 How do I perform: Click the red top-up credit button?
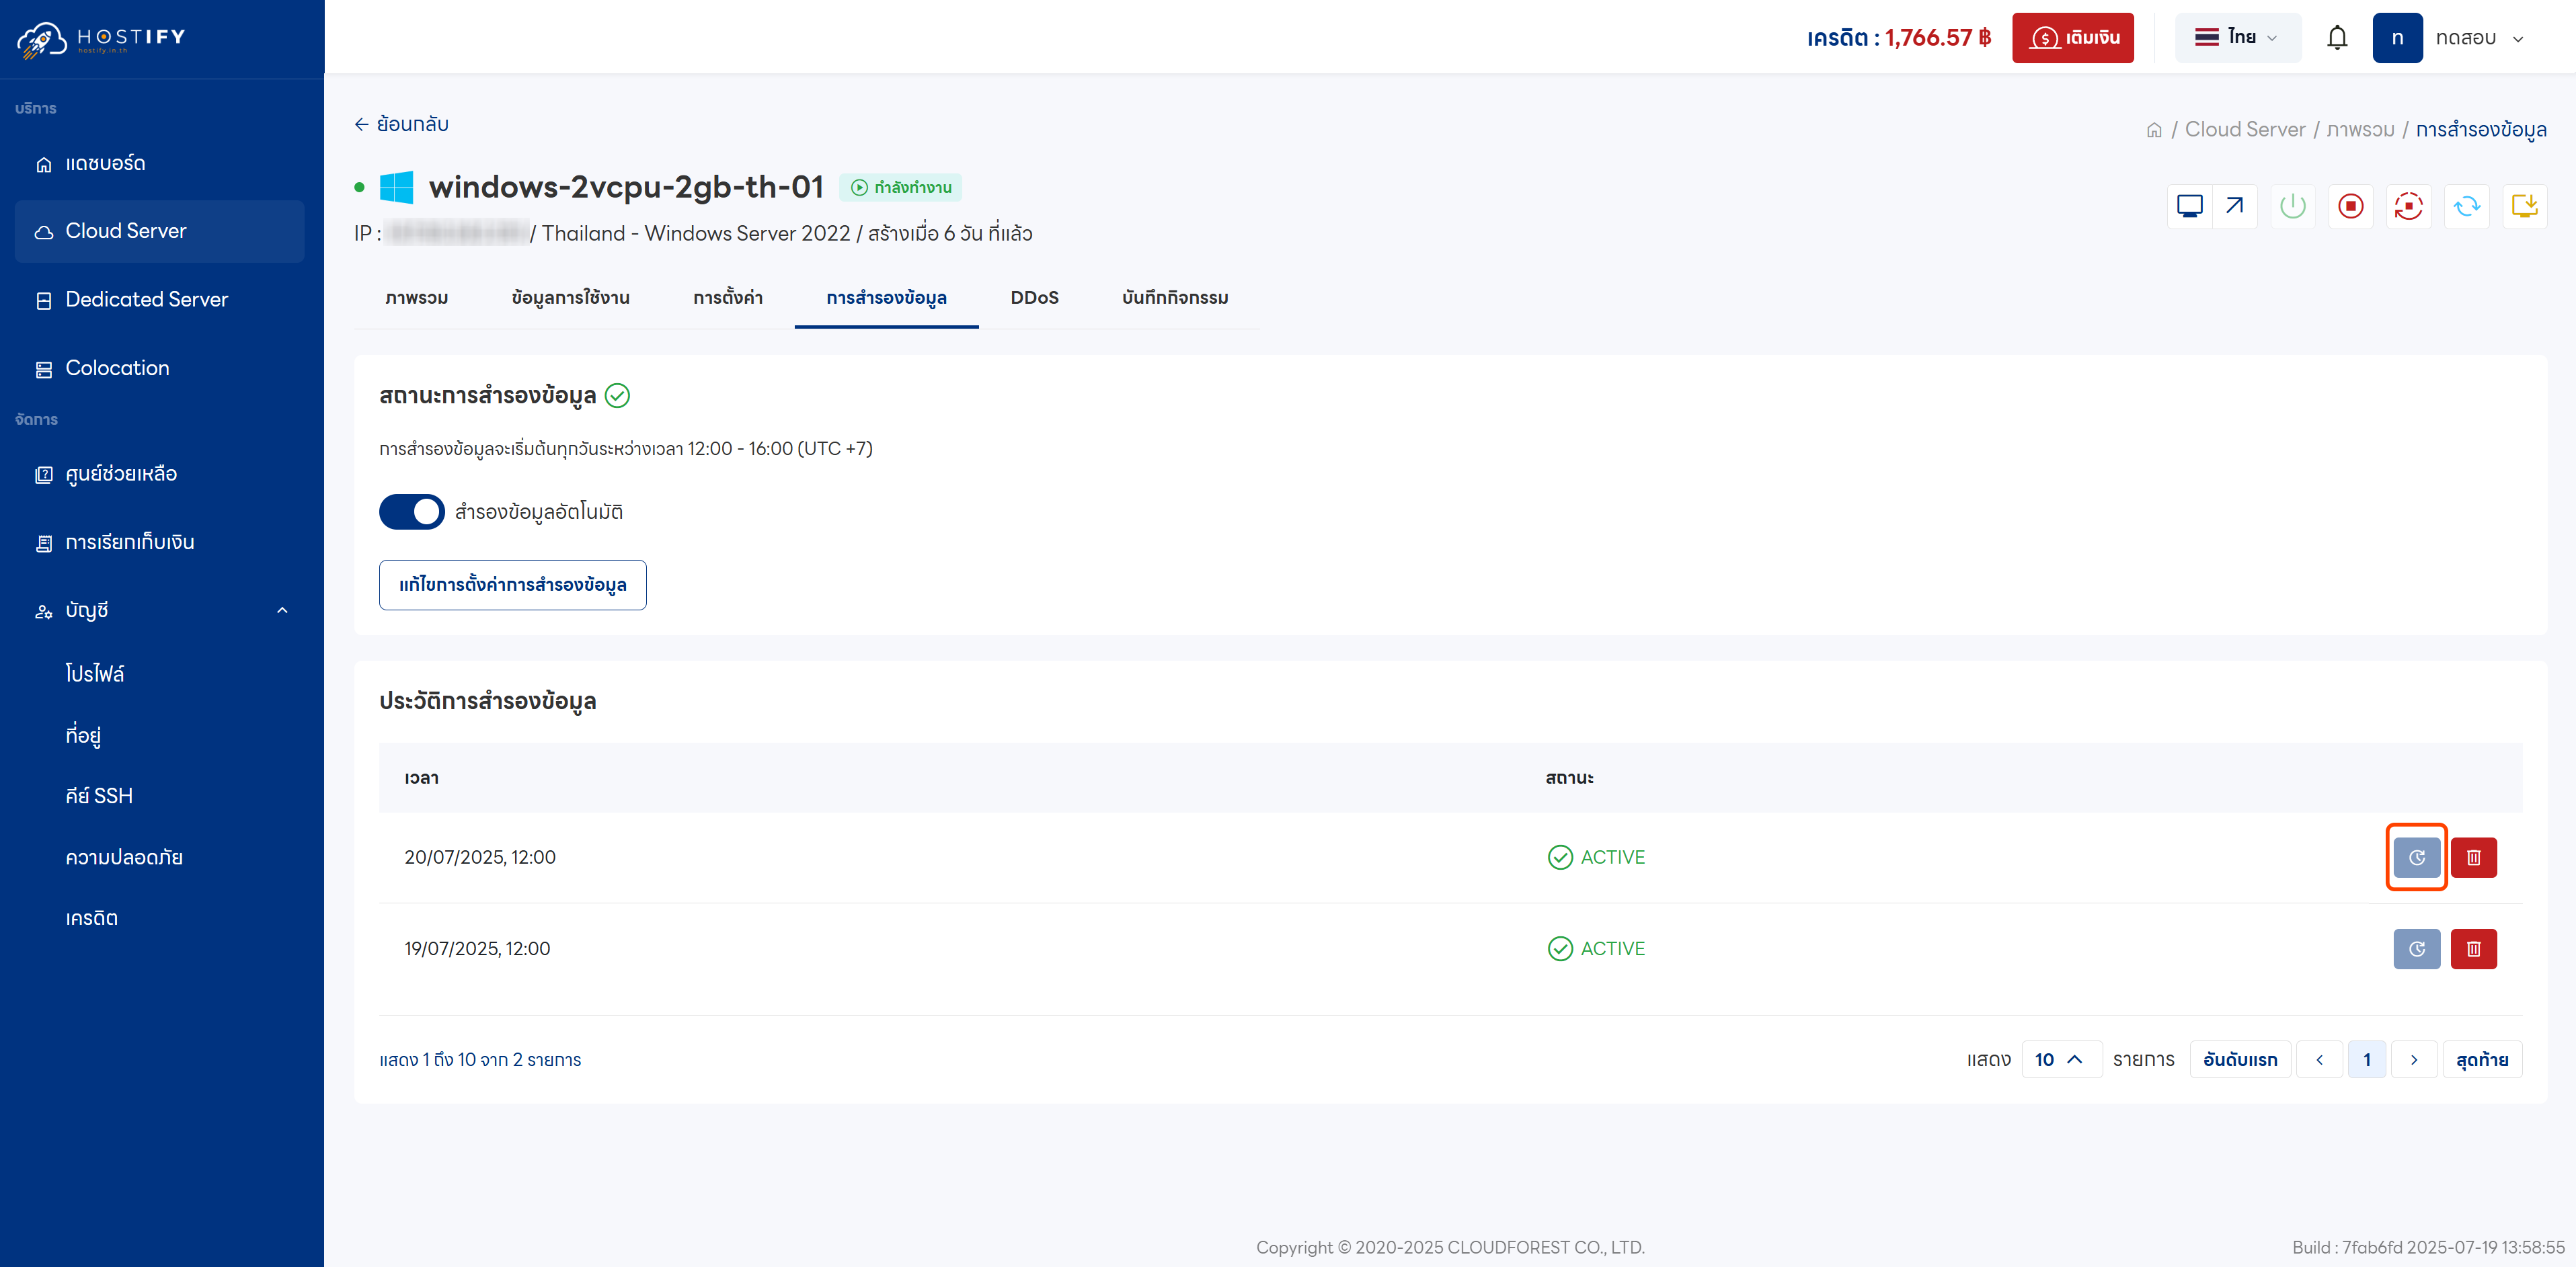click(2072, 38)
